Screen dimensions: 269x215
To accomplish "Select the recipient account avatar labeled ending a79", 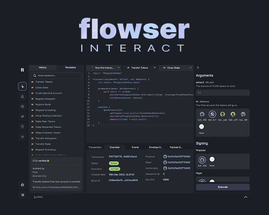I will click(x=233, y=114).
